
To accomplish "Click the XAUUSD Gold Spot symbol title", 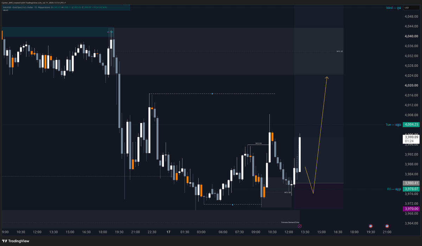I will (x=26, y=7).
